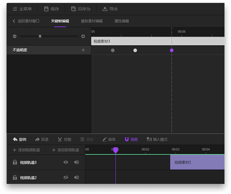Click the 另存为 save-as icon
This screenshot has height=194, width=231.
click(74, 9)
